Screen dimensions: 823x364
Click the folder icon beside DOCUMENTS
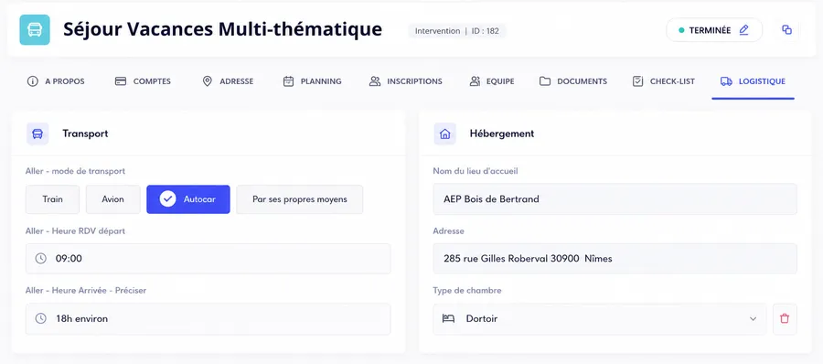545,81
